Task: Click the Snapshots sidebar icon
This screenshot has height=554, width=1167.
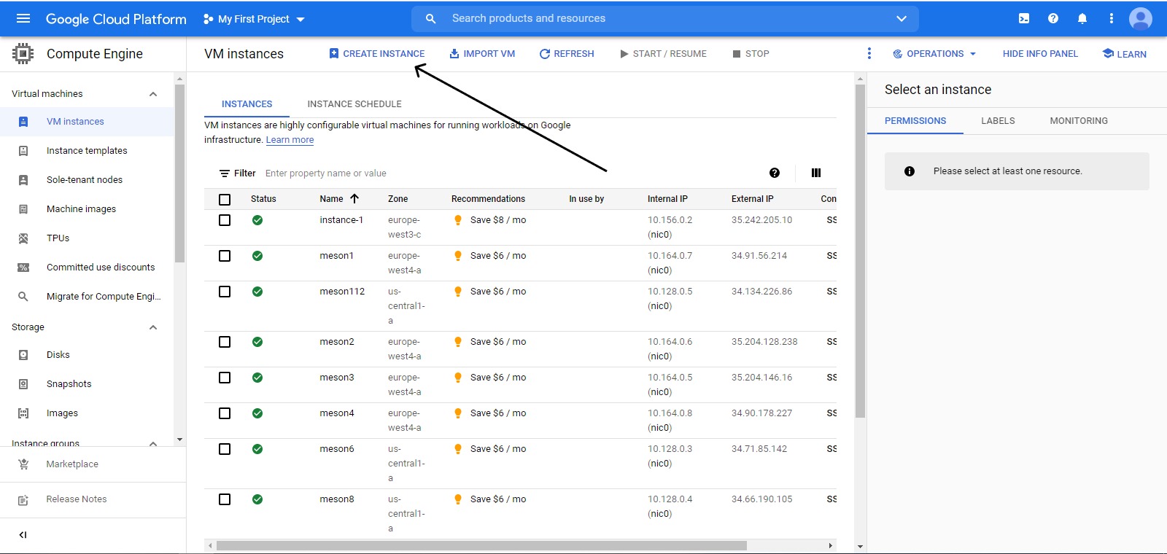Action: pyautogui.click(x=23, y=384)
